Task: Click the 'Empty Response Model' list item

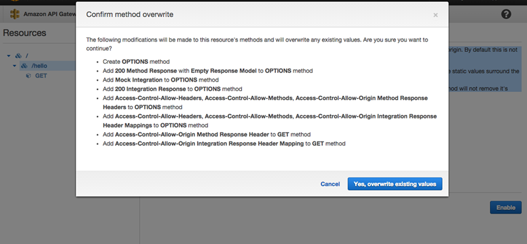Action: click(208, 71)
